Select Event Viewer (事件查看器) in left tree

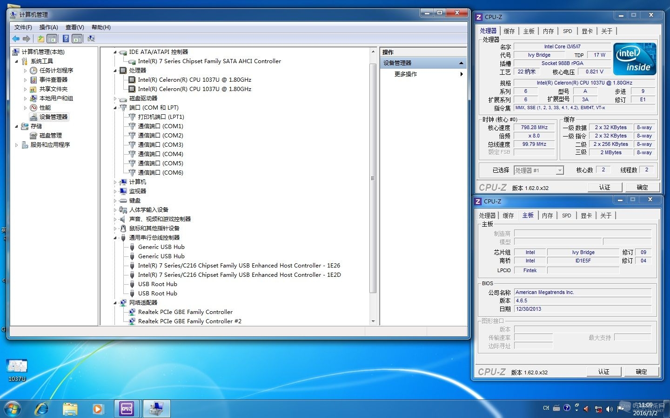(x=54, y=80)
